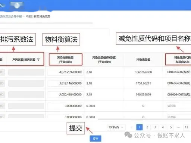Click the 污染当量值(特征值) column header
The image size is (191, 143).
click(x=104, y=60)
